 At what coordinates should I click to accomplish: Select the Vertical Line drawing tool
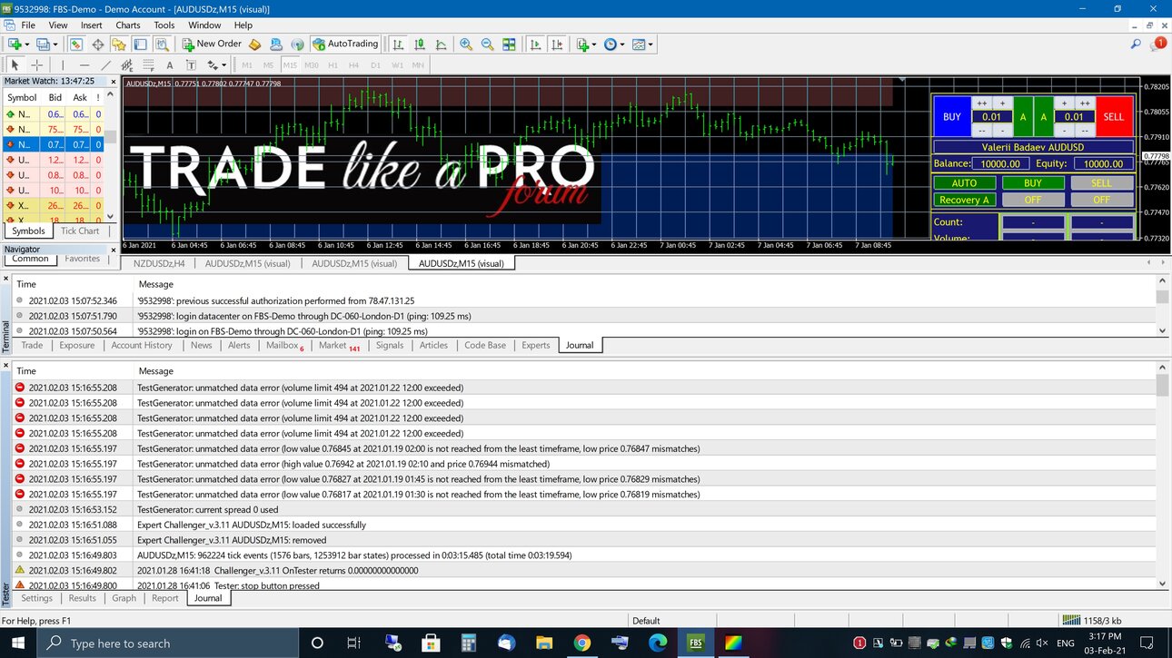click(63, 65)
